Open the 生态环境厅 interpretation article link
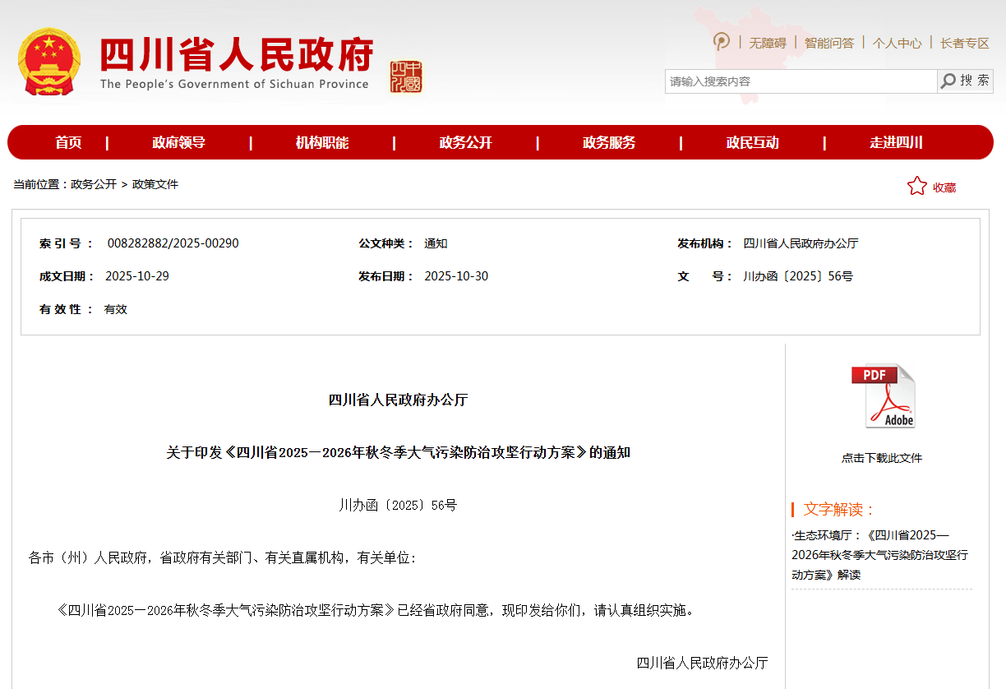1006x689 pixels. pyautogui.click(x=879, y=555)
